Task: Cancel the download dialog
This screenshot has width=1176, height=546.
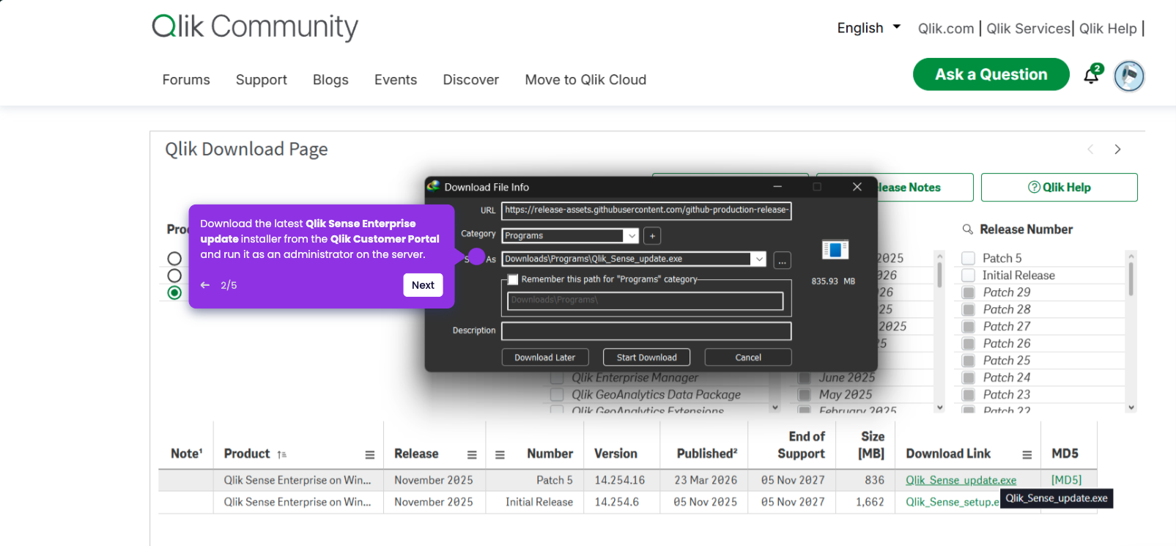Action: pos(748,358)
